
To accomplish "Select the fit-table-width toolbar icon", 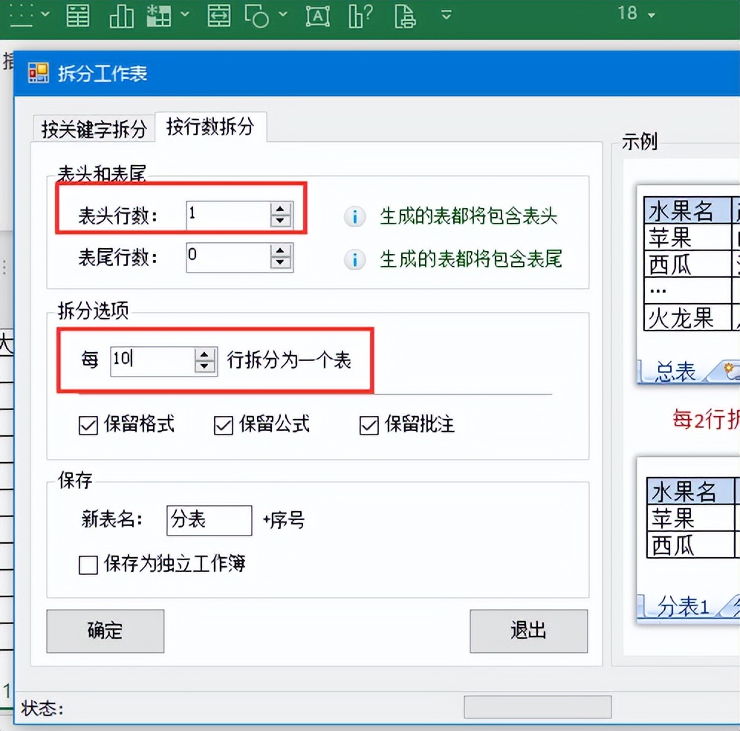I will (218, 16).
